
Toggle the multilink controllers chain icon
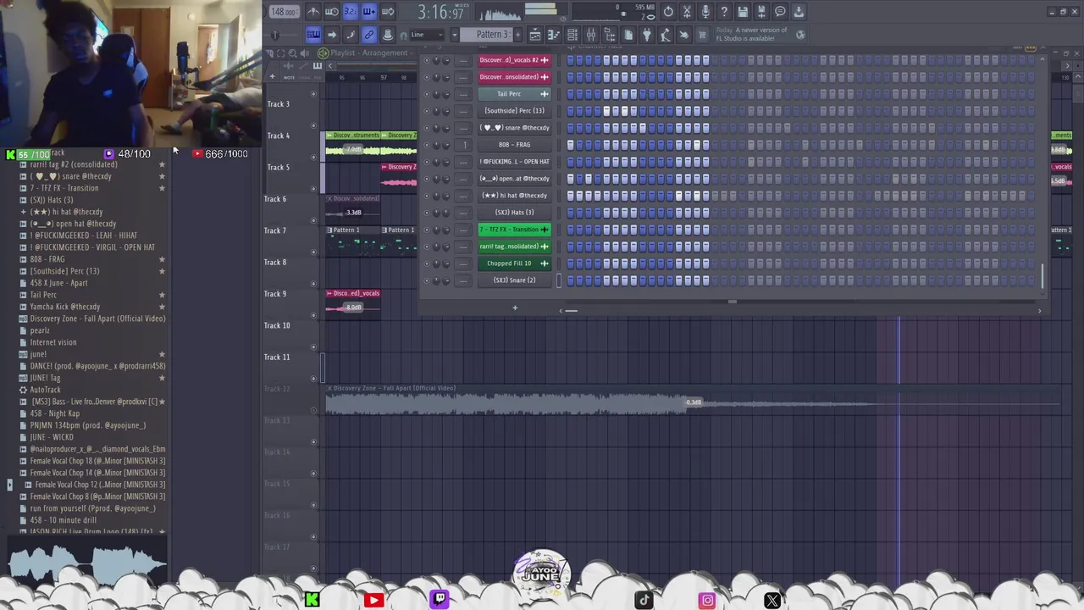click(x=369, y=35)
